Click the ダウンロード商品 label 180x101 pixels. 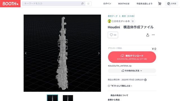(x=115, y=48)
